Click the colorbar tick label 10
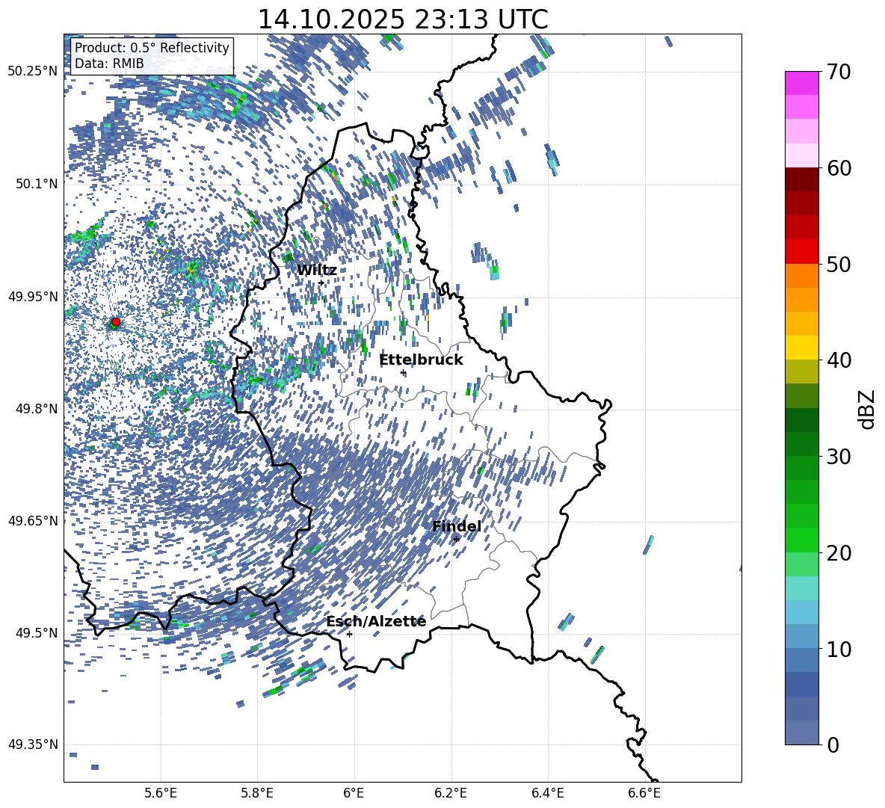The height and width of the screenshot is (808, 885). 839,649
